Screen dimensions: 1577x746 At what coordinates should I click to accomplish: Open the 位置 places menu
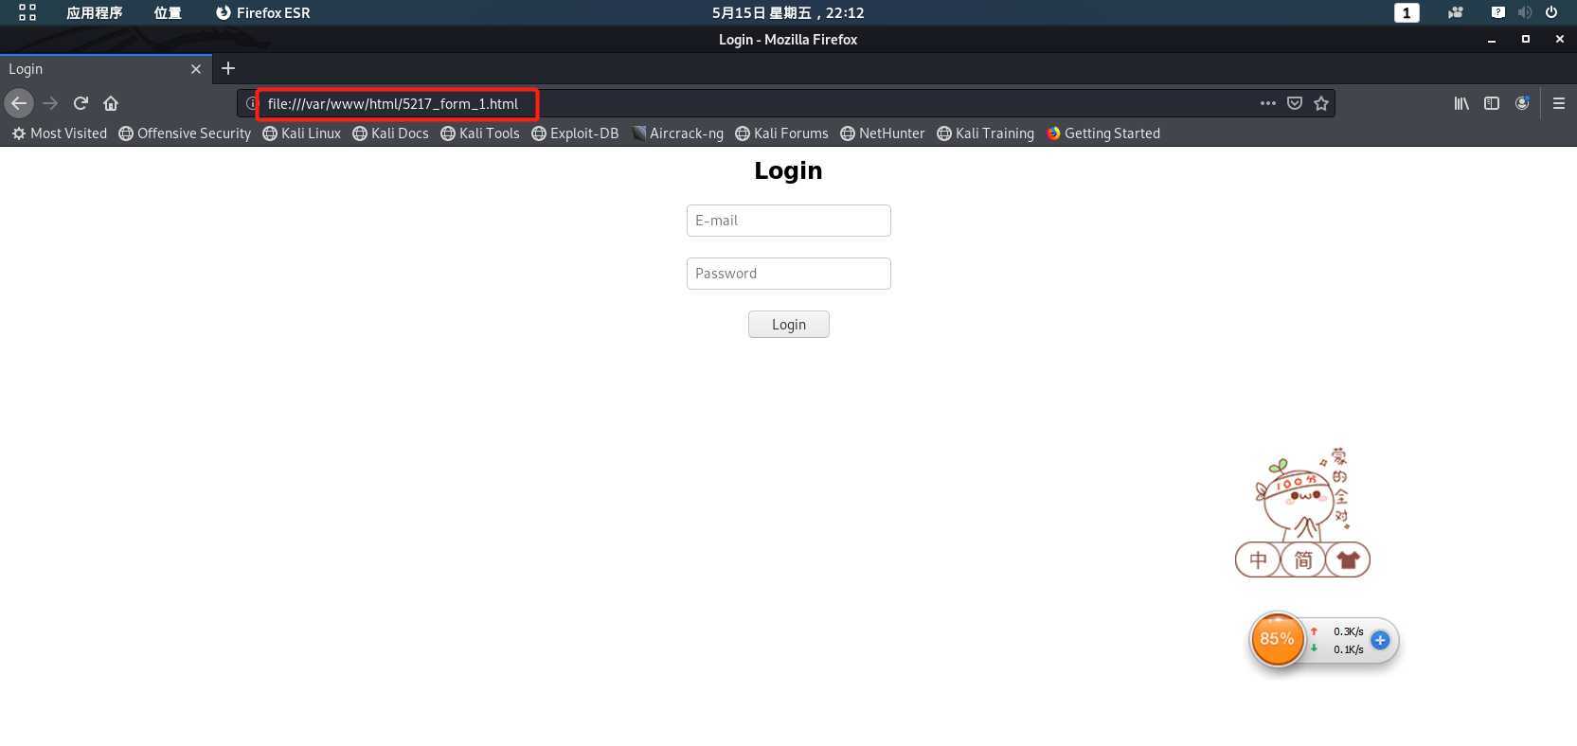pos(168,12)
